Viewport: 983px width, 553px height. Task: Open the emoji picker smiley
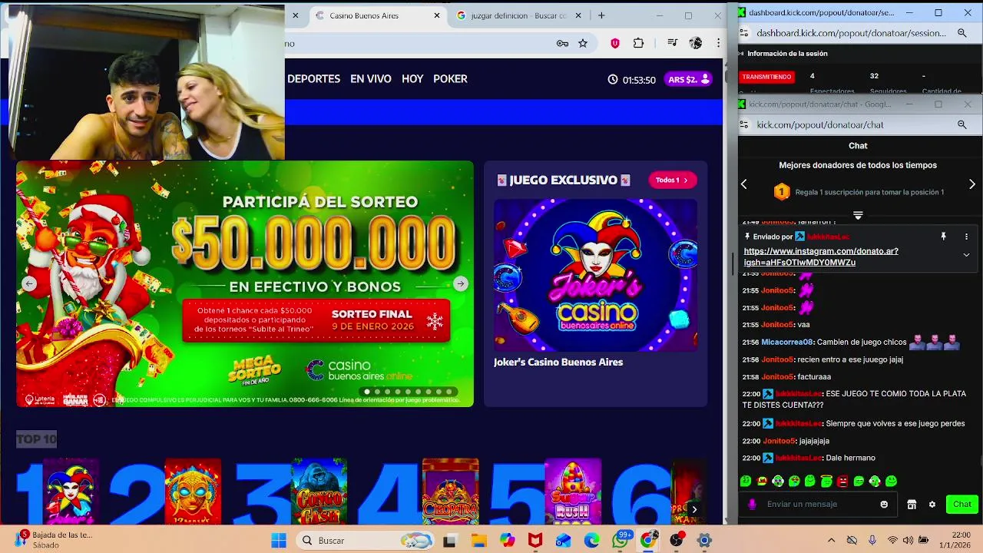tap(884, 505)
